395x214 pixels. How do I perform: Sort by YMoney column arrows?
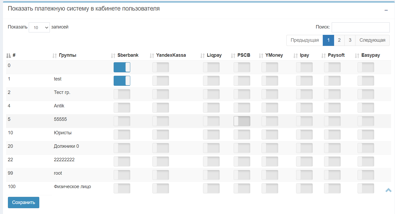[261, 55]
